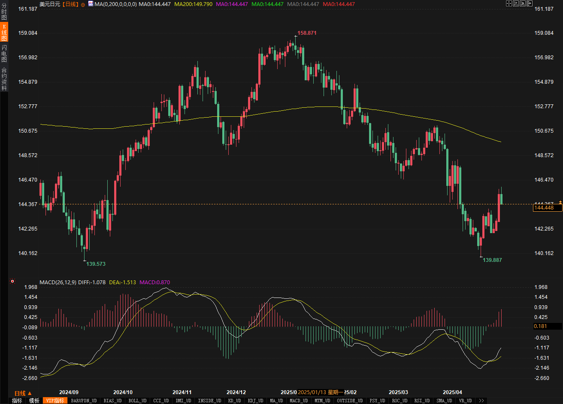Select the MTM_UD indicator tab

click(x=322, y=401)
